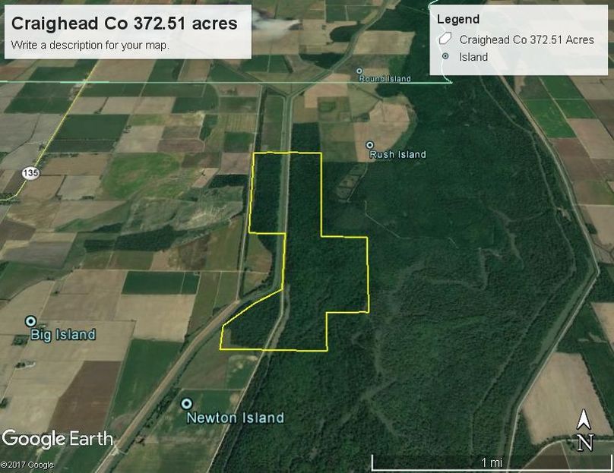Click the Legend heading
Screen dimensions: 614x473
tap(458, 19)
